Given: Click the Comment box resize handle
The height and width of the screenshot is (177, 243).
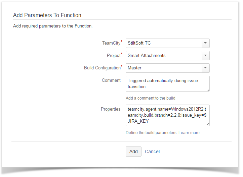Looking at the screenshot, I should [x=208, y=90].
